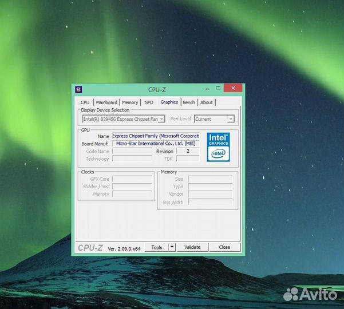Click the GPU Name field

(156, 136)
